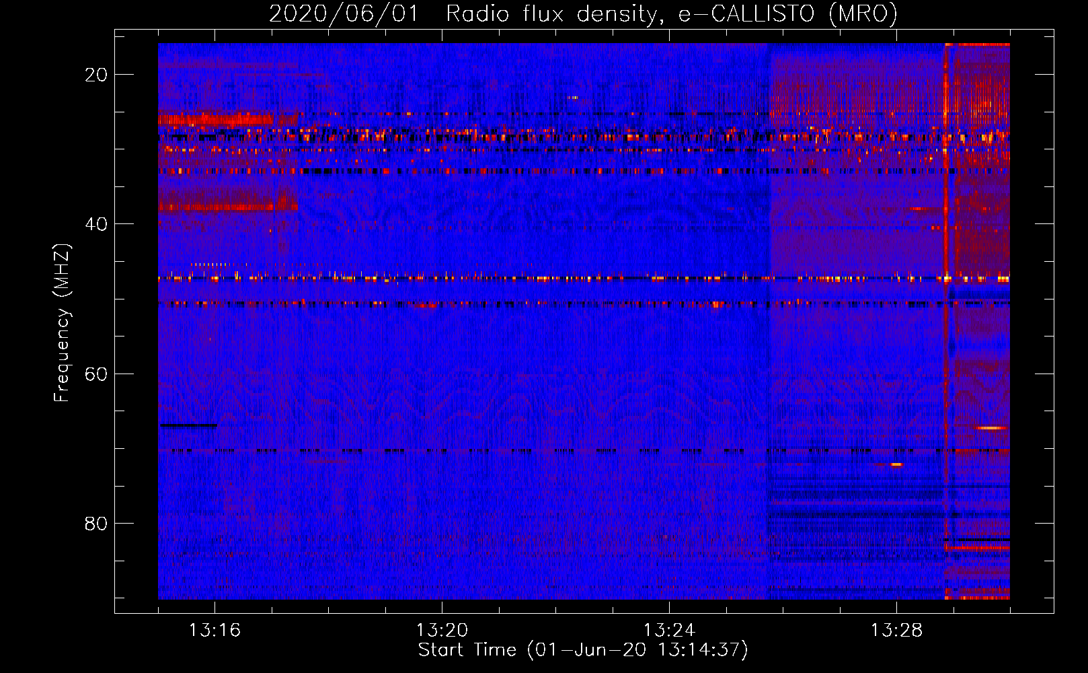Click the "Start Time (01-Jun-20 13:14:37)" x-axis label
This screenshot has height=673, width=1088.
(x=583, y=650)
